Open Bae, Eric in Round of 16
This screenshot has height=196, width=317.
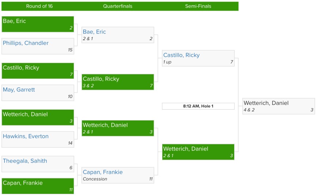pyautogui.click(x=15, y=21)
